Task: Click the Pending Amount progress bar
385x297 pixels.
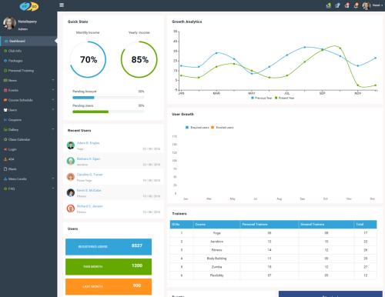Action: click(109, 98)
